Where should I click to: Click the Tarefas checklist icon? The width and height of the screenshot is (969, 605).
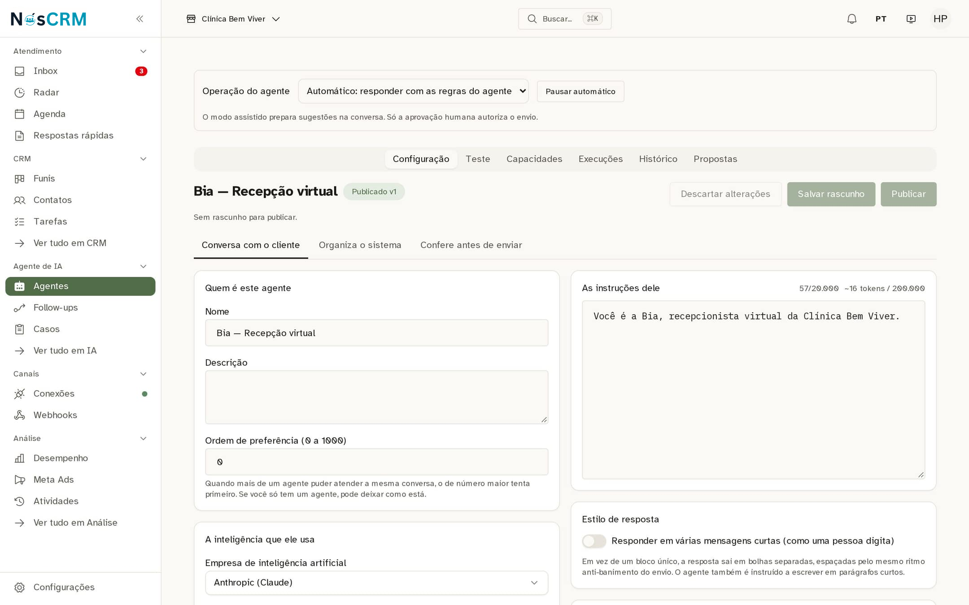coord(19,221)
